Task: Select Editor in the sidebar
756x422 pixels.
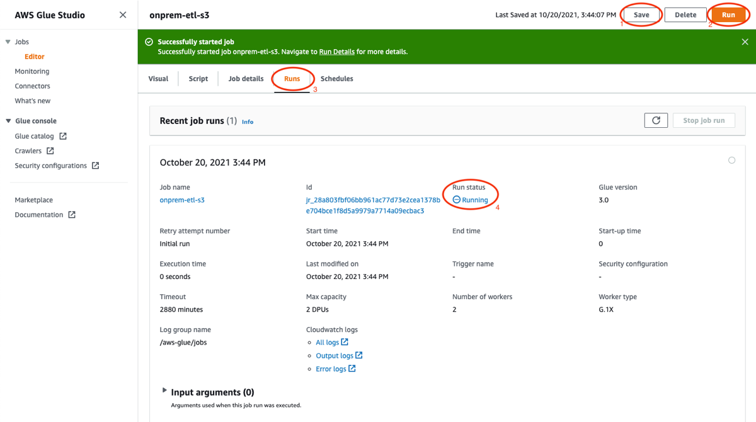Action: pyautogui.click(x=35, y=57)
